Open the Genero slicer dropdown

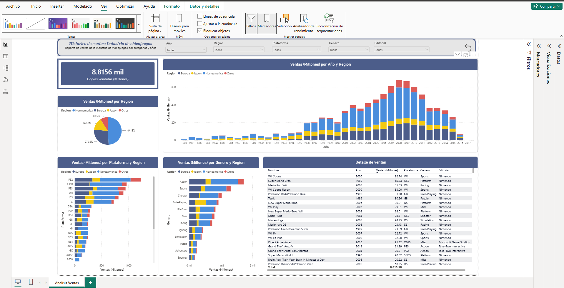349,50
